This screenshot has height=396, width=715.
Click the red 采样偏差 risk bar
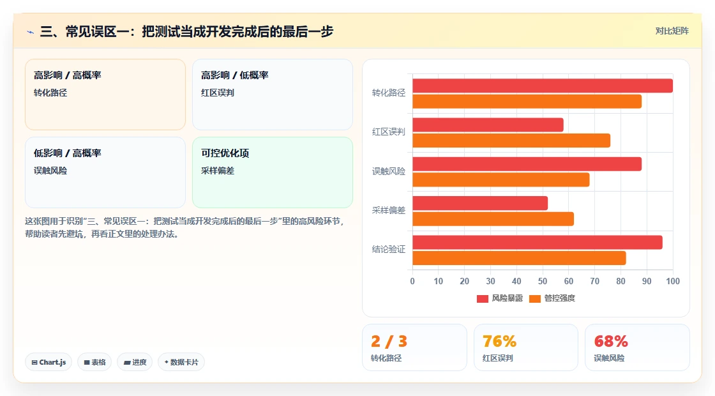click(480, 204)
